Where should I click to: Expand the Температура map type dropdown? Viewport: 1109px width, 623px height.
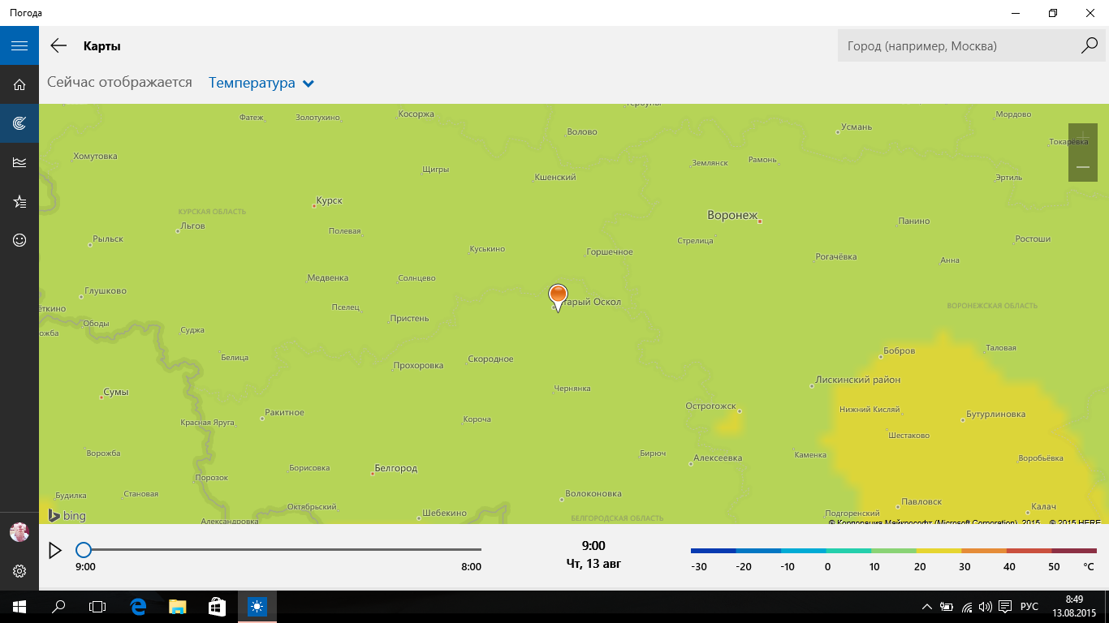point(261,83)
